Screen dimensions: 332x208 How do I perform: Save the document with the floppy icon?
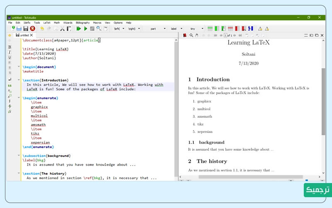point(26,29)
